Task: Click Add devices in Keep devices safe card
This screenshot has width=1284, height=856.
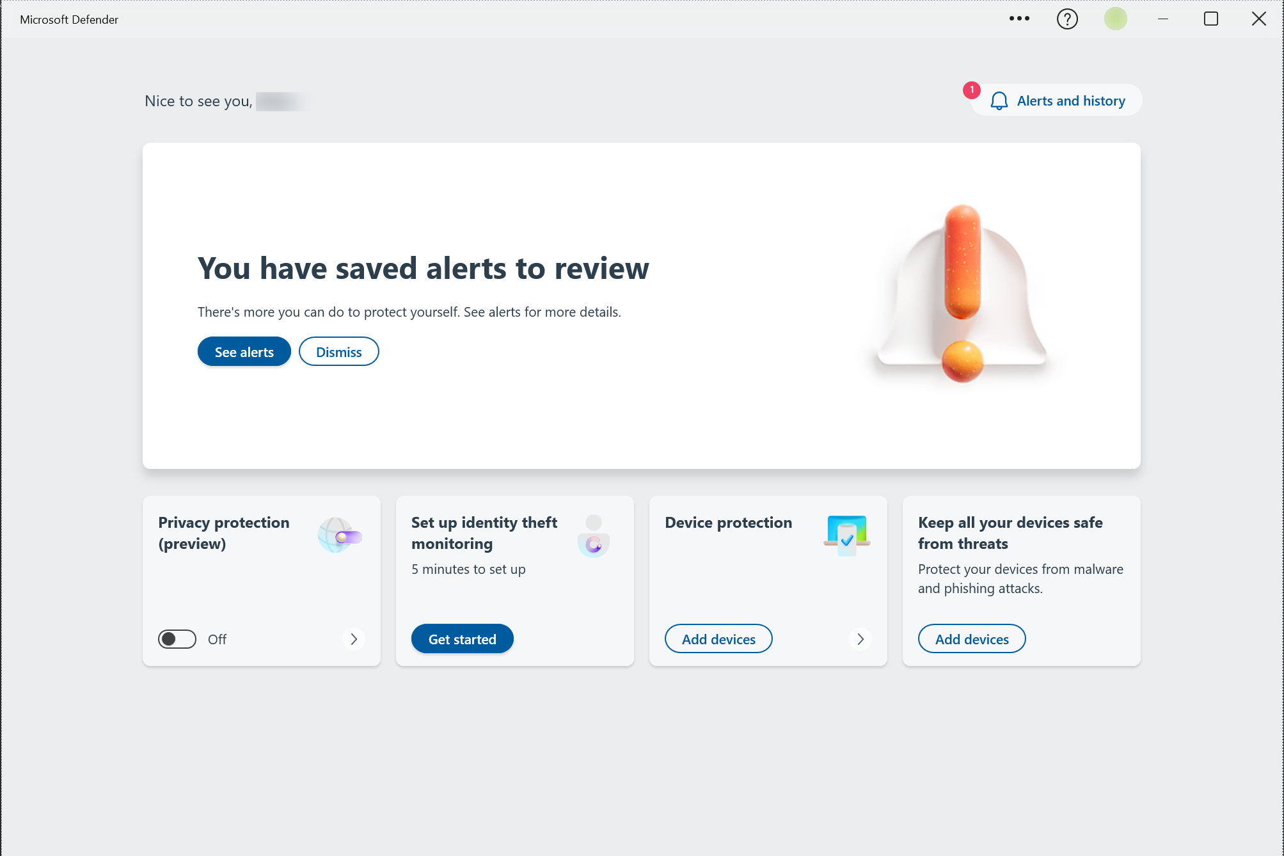Action: [x=972, y=639]
